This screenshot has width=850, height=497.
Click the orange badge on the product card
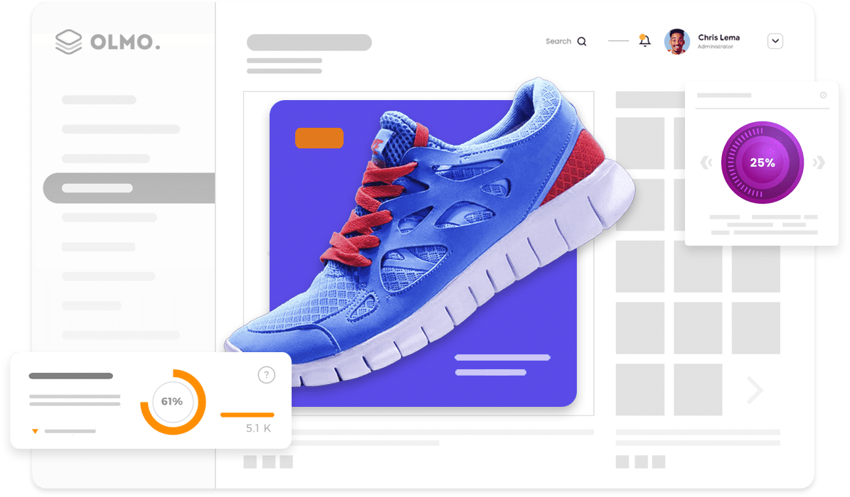(319, 138)
